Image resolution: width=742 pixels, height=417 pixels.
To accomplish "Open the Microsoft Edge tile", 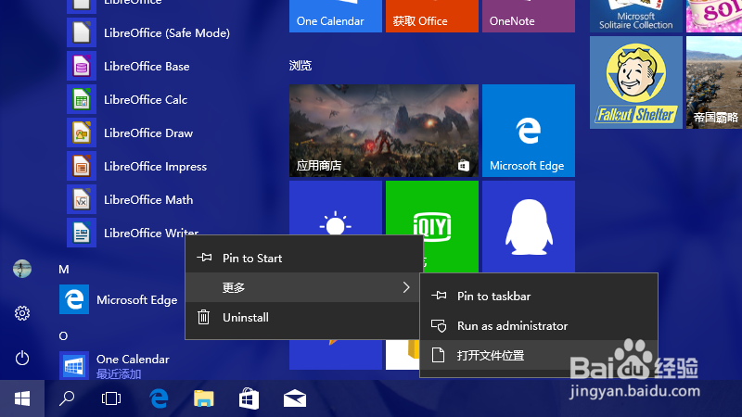I will coord(529,131).
